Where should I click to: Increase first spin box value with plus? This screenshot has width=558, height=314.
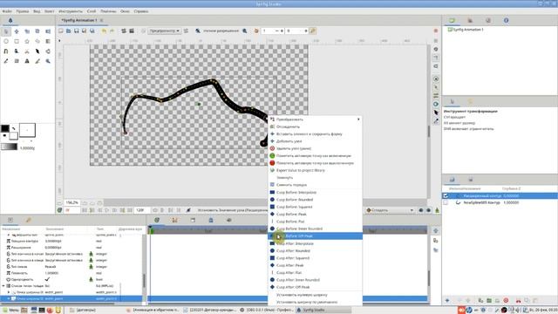[x=282, y=31]
